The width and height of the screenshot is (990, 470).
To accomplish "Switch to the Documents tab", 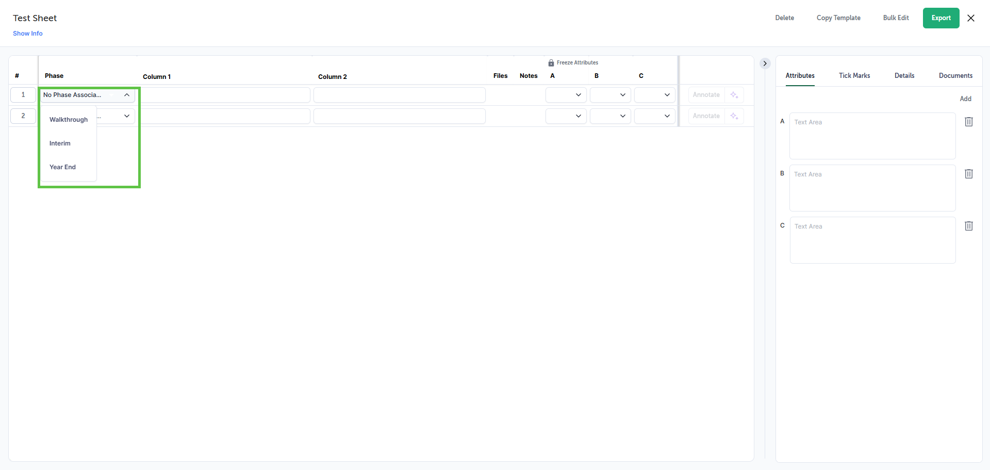I will (955, 75).
